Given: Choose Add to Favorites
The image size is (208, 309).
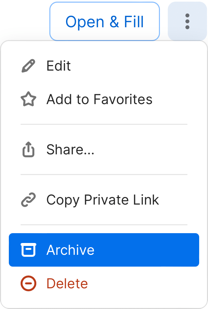Looking at the screenshot, I should click(99, 99).
